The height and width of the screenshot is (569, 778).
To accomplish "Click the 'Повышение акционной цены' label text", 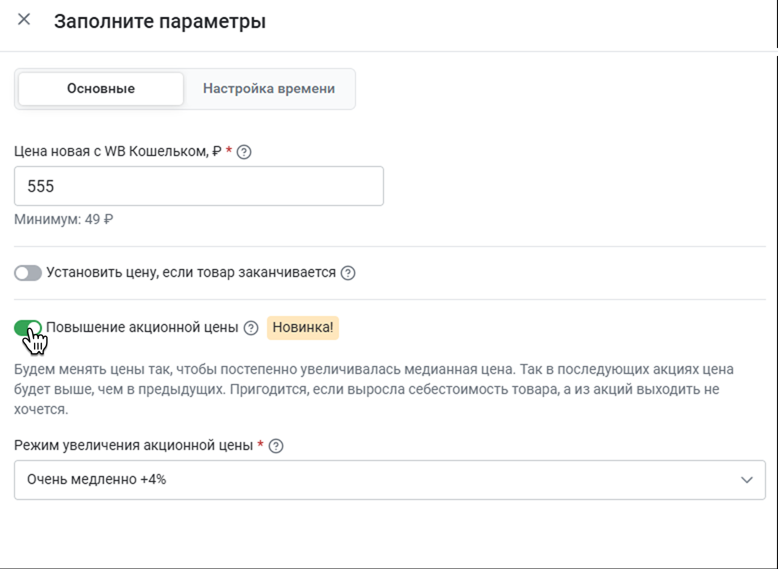I will pos(142,328).
